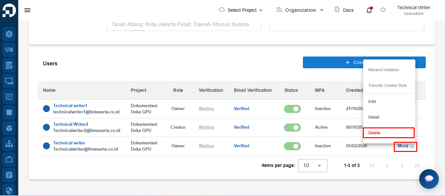Screen dimensions: 445x196
Task: Click the power logout icon
Action: click(x=383, y=10)
